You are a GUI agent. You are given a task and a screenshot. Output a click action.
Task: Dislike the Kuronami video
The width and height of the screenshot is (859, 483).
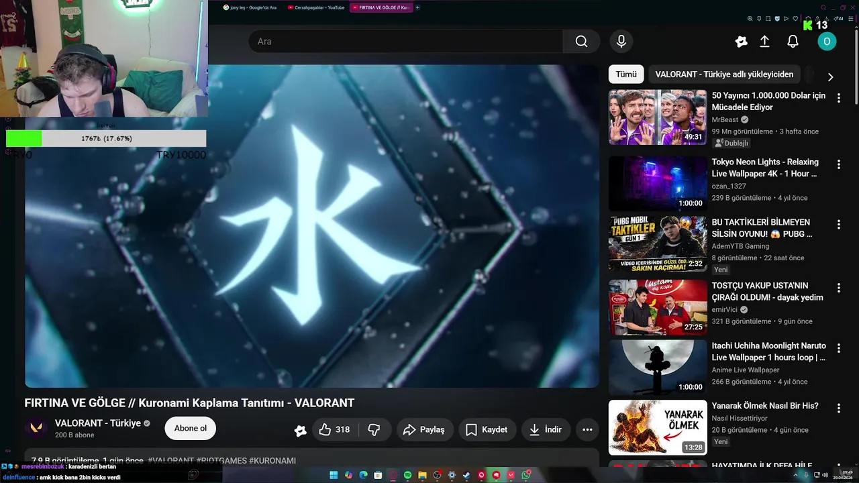click(x=374, y=429)
